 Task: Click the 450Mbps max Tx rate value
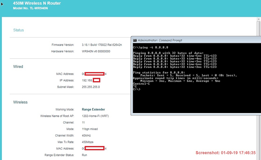coord(88,142)
